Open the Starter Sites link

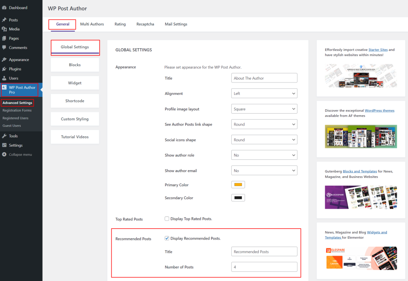tap(378, 50)
